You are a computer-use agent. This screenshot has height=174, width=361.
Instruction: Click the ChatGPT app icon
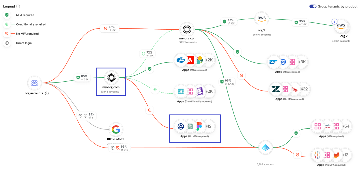pos(190,126)
